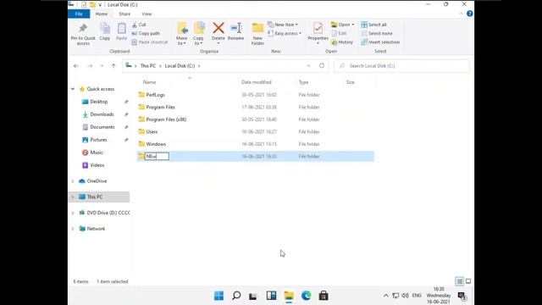
Task: Click the Paste ribbon icon
Action: pos(121,32)
